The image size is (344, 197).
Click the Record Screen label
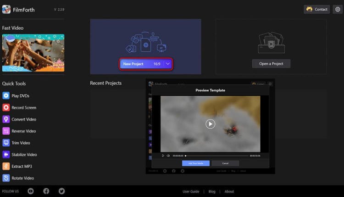coord(24,108)
